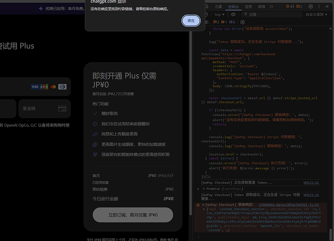Image resolution: width=334 pixels, height=241 pixels.
Task: Click the icon beside 消息和上传额度更高
Action: (95, 134)
